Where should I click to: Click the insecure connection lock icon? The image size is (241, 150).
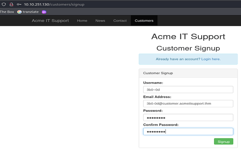(12, 4)
